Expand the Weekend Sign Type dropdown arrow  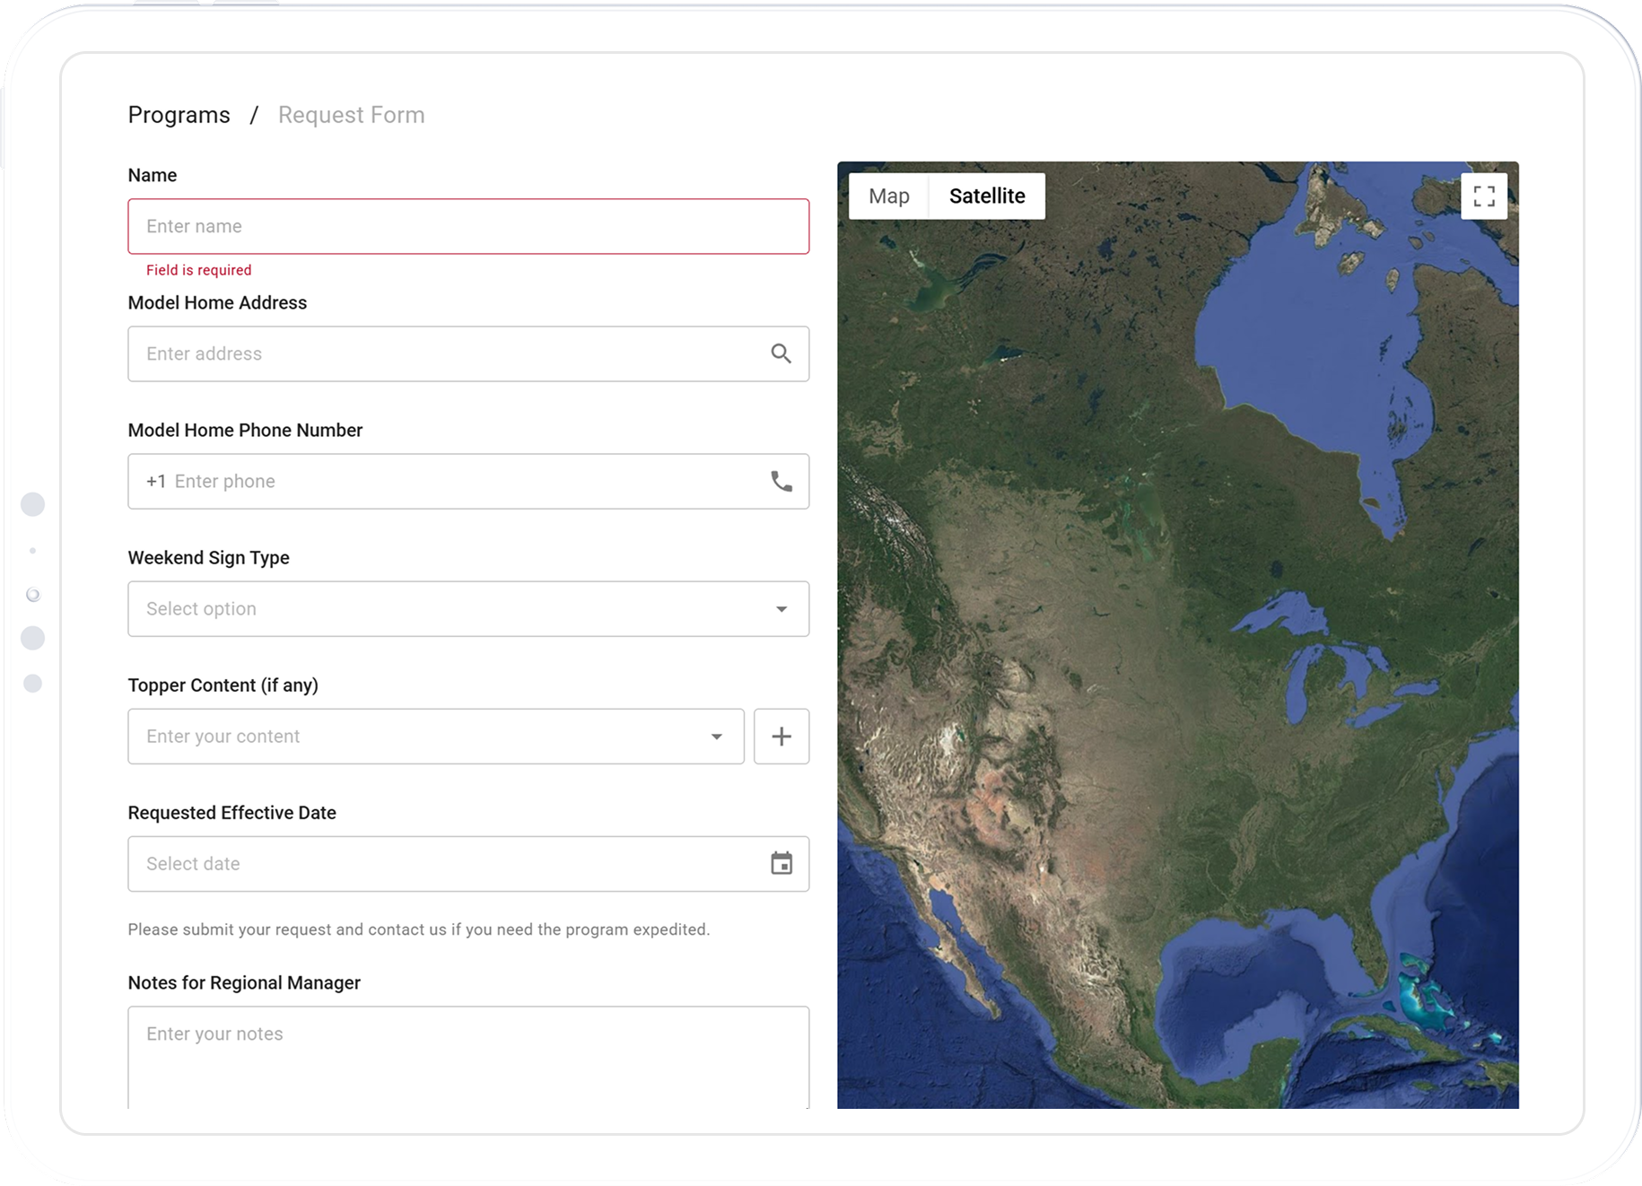781,609
